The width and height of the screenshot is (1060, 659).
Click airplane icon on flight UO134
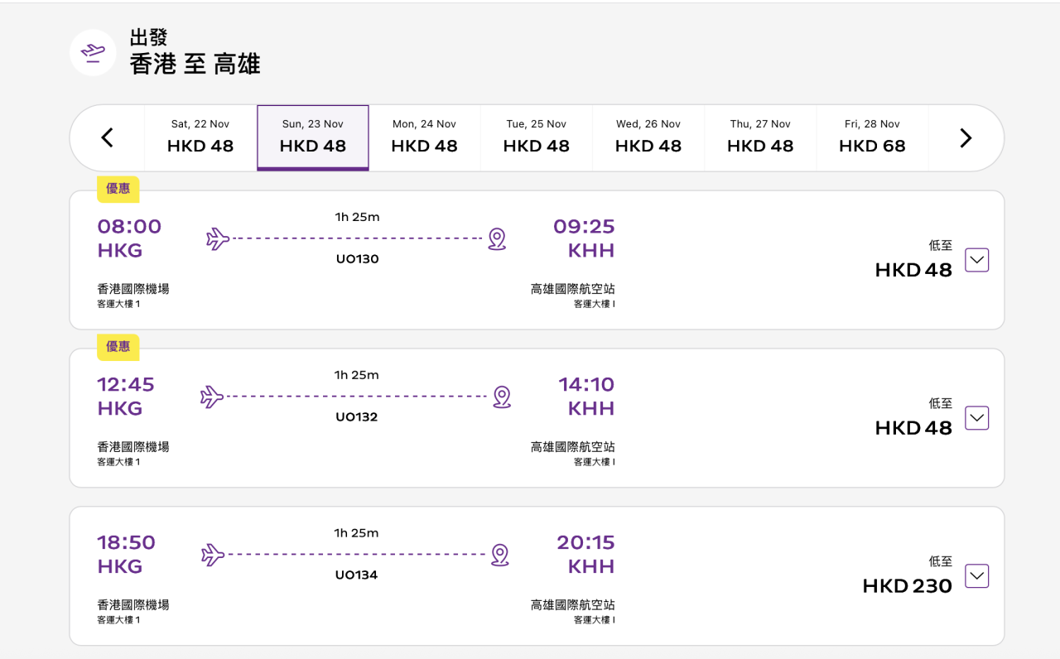coord(213,555)
